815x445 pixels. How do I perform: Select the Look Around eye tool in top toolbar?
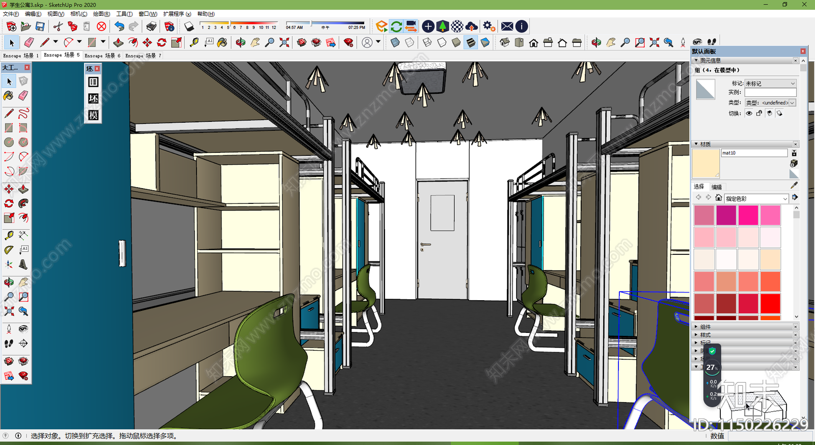pyautogui.click(x=697, y=42)
